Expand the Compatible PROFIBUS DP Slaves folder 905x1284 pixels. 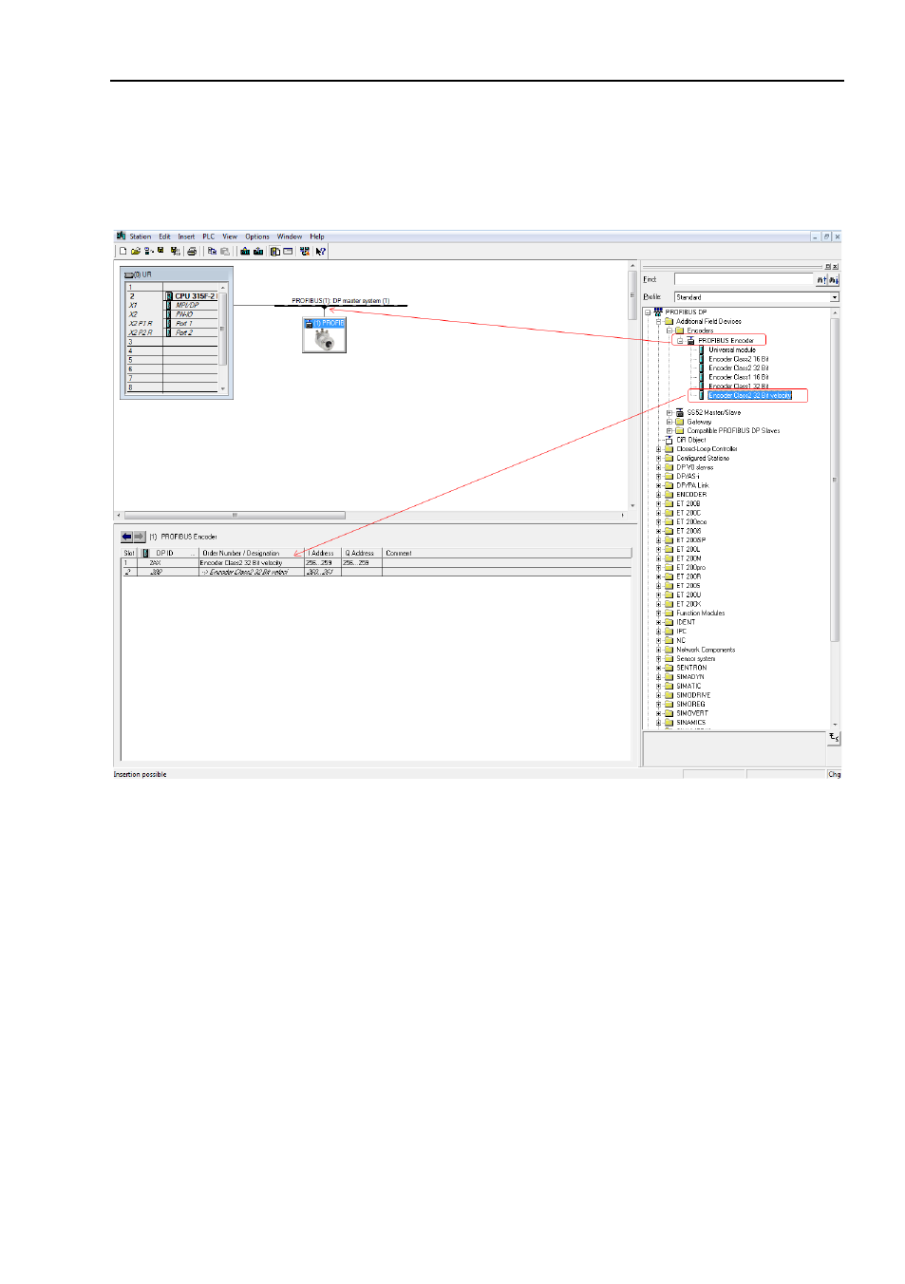click(x=669, y=431)
